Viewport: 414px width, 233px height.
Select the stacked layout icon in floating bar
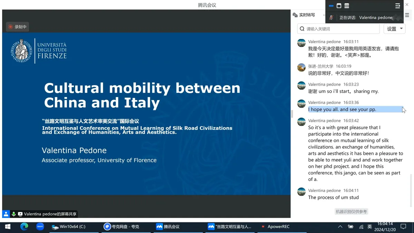tap(347, 6)
